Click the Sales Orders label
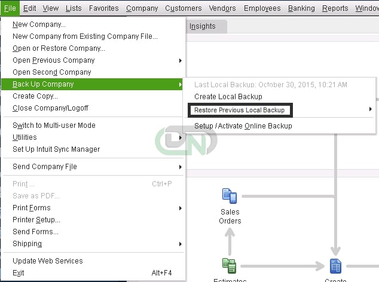Screen dimensions: 379x282 click(230, 216)
